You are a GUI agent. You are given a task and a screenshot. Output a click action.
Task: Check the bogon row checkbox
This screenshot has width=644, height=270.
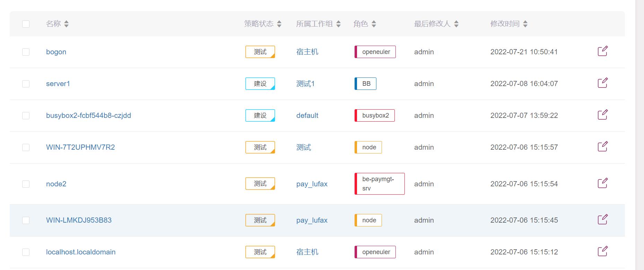coord(26,52)
